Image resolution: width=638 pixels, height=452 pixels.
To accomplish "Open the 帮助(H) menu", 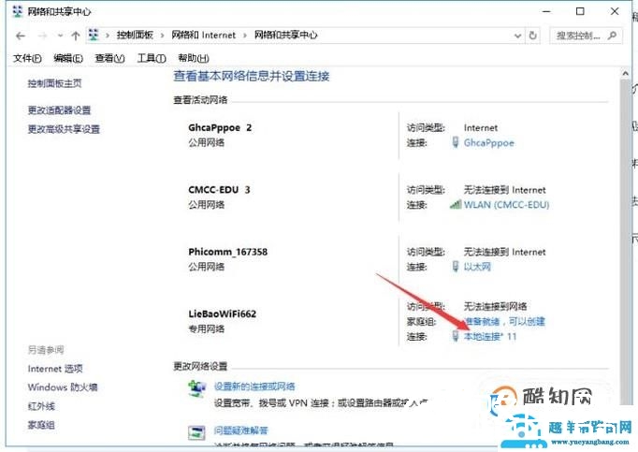I will [194, 58].
